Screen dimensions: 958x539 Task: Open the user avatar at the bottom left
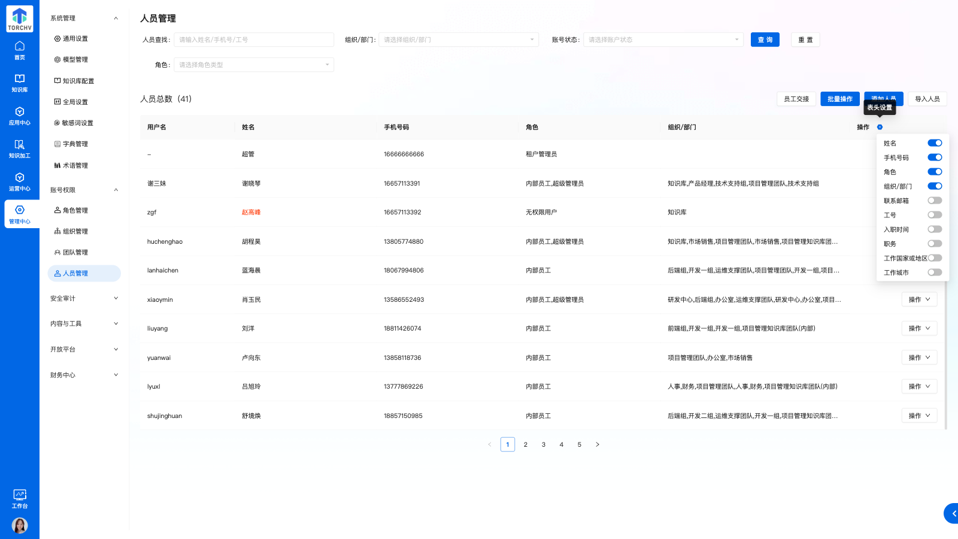coord(20,525)
